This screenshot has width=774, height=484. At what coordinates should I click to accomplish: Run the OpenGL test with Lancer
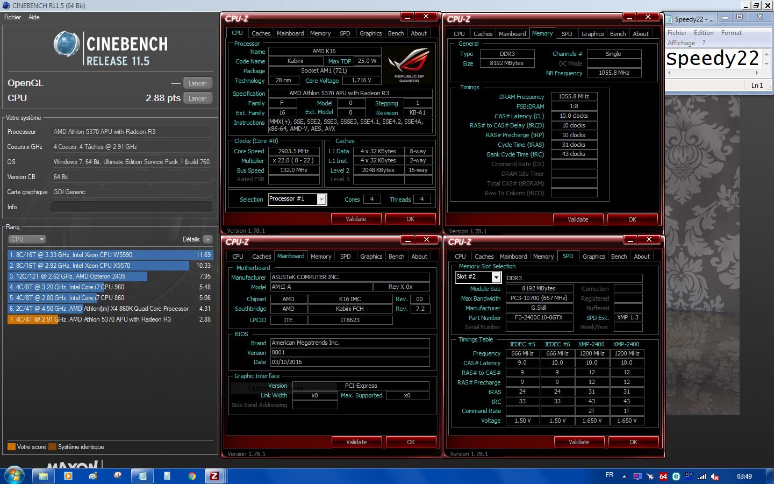tap(198, 83)
